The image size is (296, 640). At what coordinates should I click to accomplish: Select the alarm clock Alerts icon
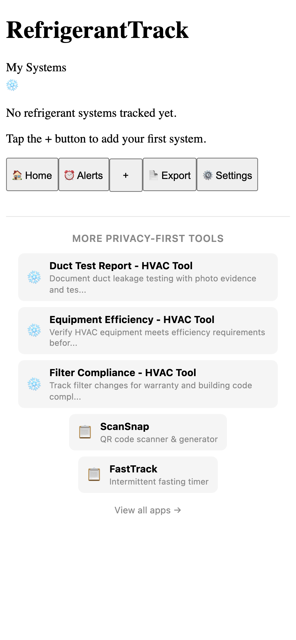pos(69,175)
